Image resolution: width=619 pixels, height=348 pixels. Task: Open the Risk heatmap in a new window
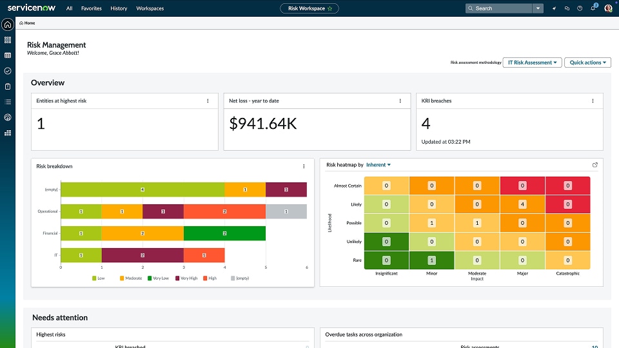click(595, 165)
